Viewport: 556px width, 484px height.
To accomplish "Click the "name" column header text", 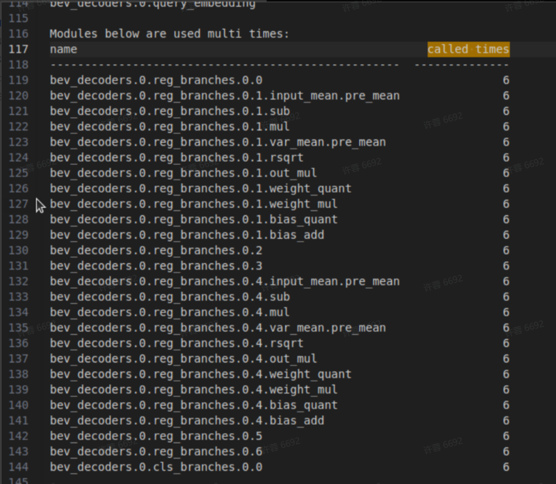I will click(x=63, y=49).
